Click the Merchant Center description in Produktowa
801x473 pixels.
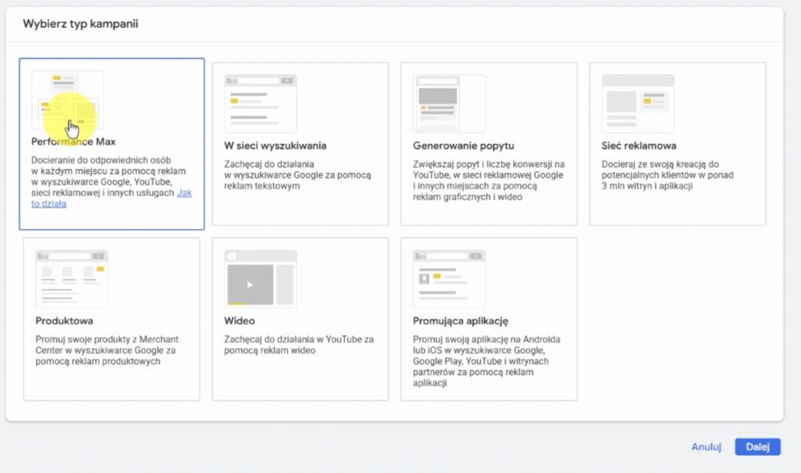[107, 350]
